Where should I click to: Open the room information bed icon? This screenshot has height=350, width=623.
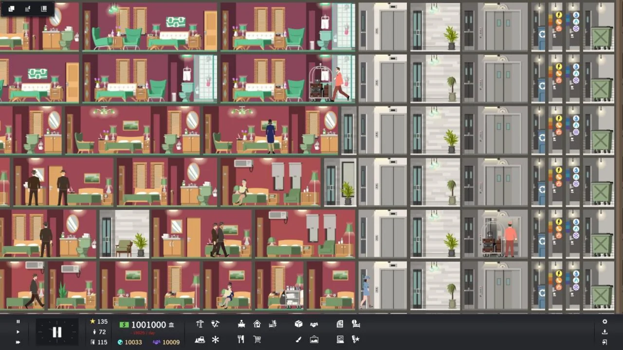(x=356, y=324)
